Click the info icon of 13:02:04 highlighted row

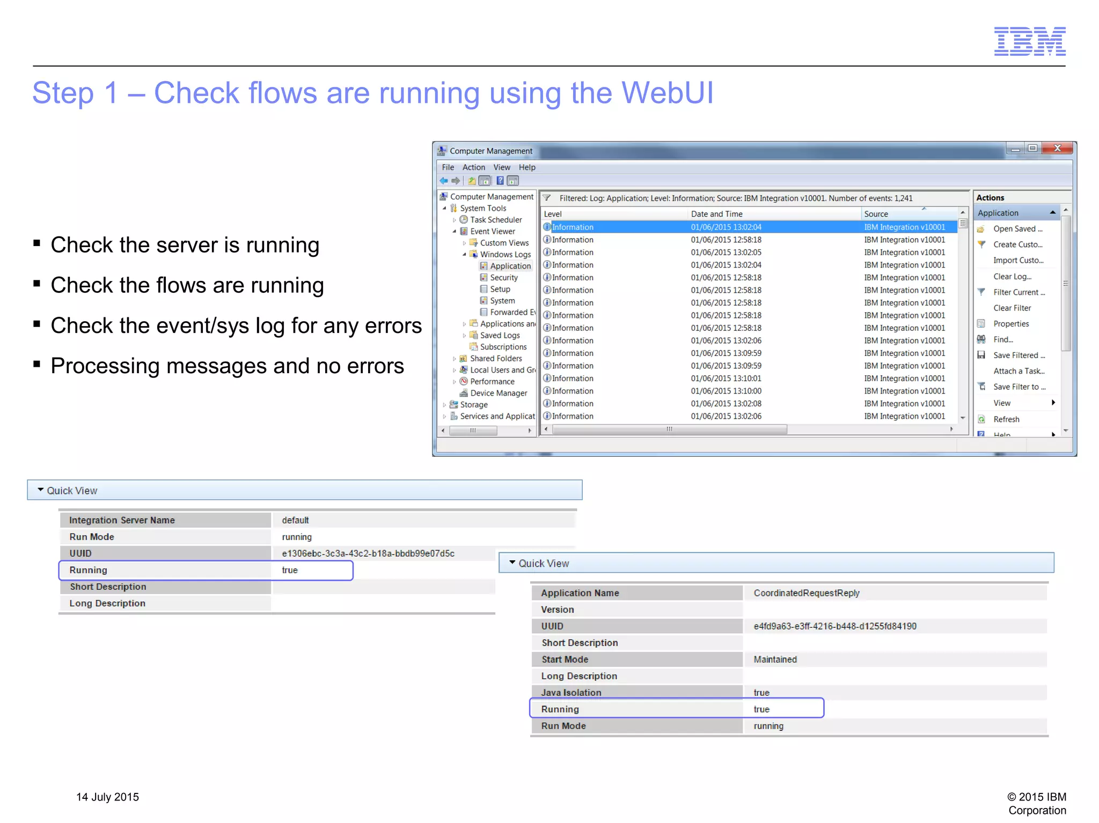[x=547, y=227]
